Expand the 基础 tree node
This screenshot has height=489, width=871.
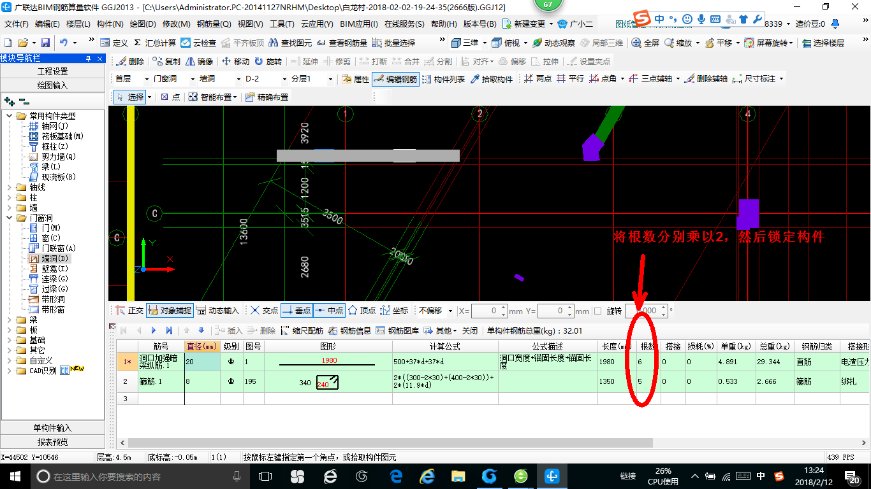coord(10,340)
